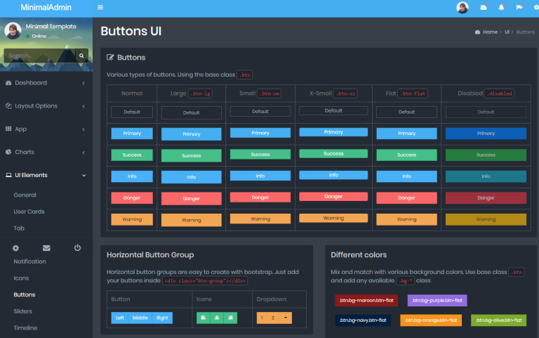Click the envelope icon in sidebar footer

pyautogui.click(x=46, y=248)
